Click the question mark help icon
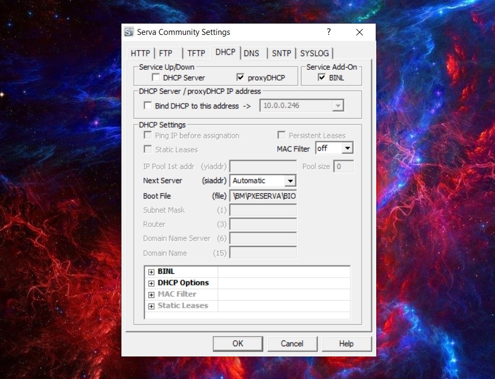This screenshot has height=379, width=495. pyautogui.click(x=328, y=32)
